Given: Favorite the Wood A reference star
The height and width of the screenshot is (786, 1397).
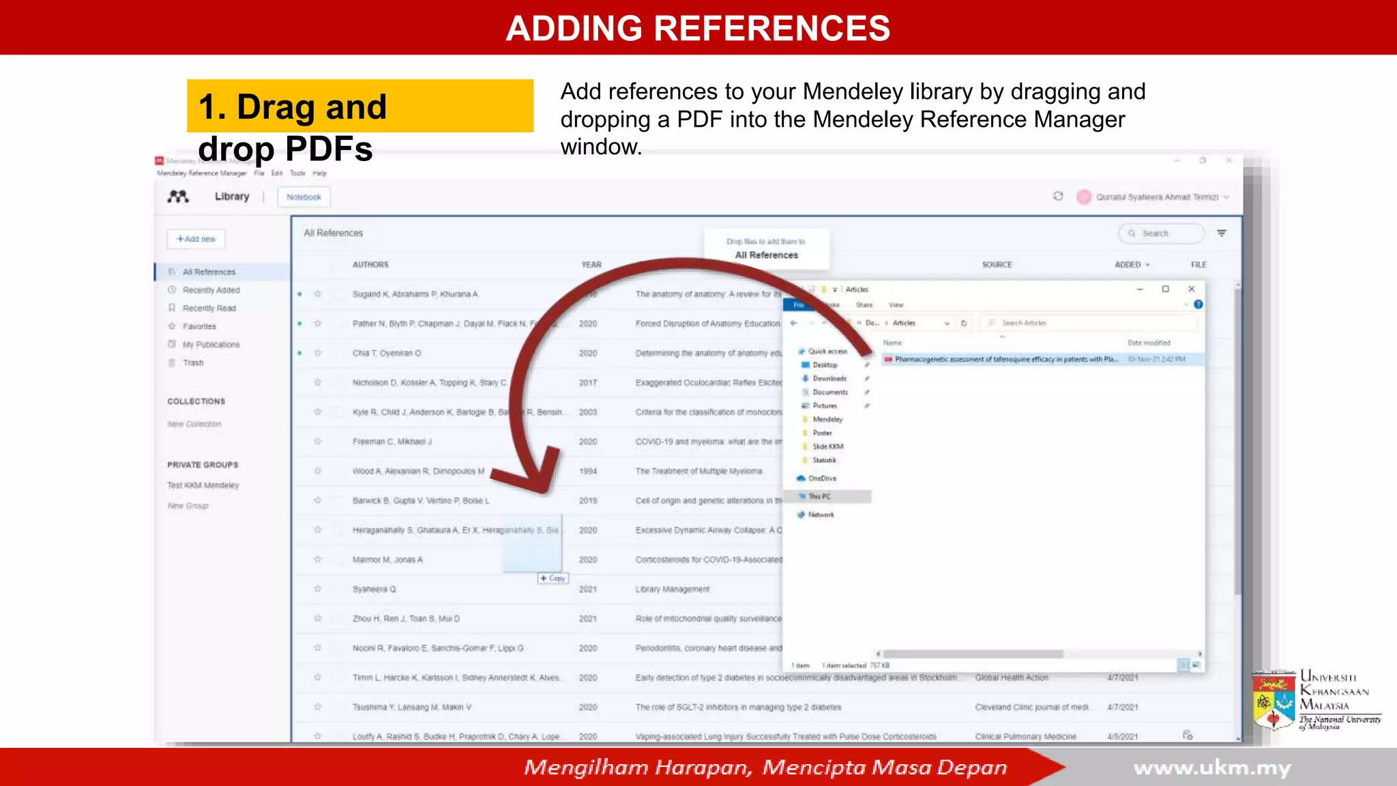Looking at the screenshot, I should pos(317,471).
